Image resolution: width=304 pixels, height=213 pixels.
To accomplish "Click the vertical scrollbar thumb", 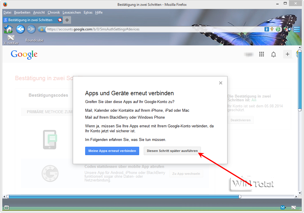I will point(300,80).
